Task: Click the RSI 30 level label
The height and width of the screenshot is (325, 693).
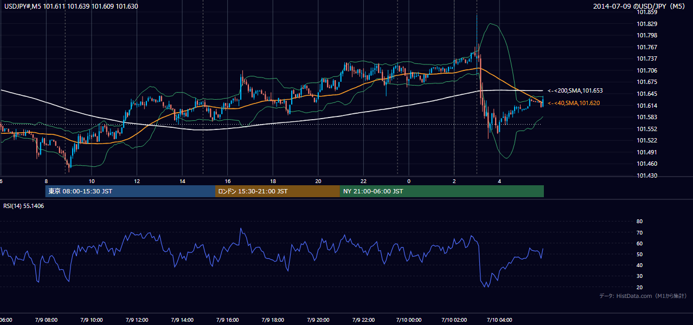Action: tap(639, 276)
